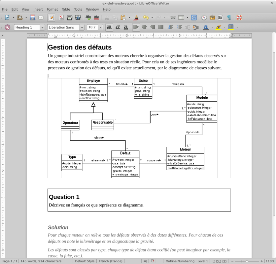Toggle formatting marks pilcrow
This screenshot has width=276, height=264.
point(229,17)
